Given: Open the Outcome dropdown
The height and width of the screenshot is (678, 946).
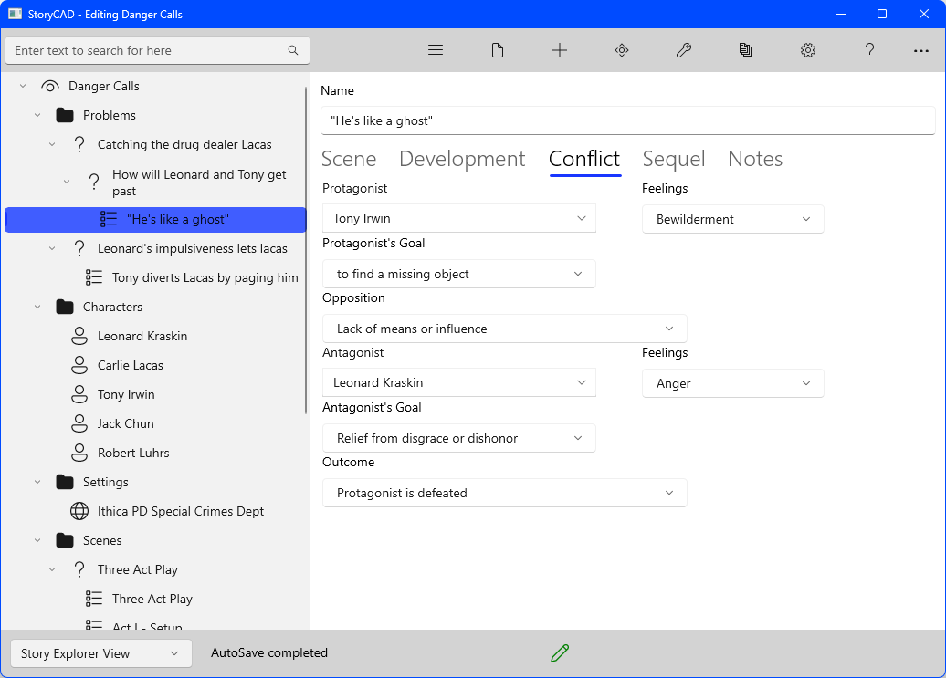Looking at the screenshot, I should tap(504, 493).
